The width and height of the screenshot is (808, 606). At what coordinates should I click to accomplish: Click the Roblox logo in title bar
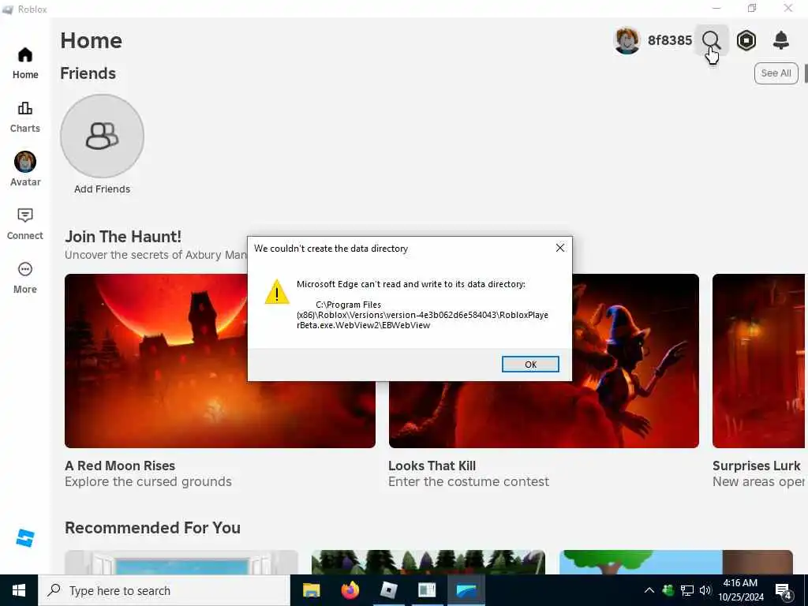coord(8,9)
